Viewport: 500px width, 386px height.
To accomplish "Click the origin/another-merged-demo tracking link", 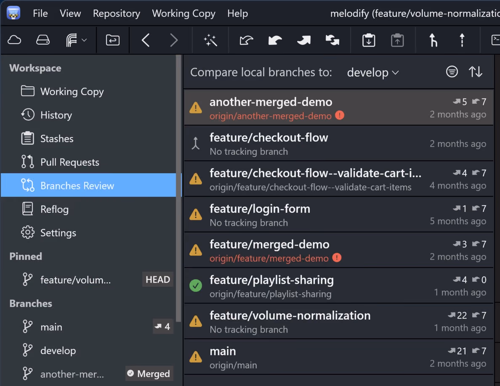I will point(270,116).
